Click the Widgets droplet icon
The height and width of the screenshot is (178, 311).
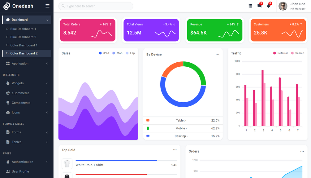[8, 83]
